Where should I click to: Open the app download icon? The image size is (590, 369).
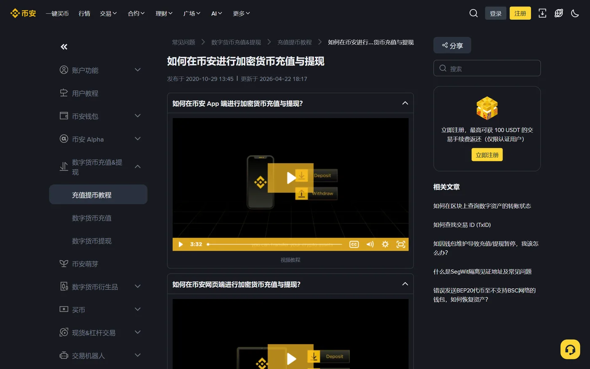(542, 13)
